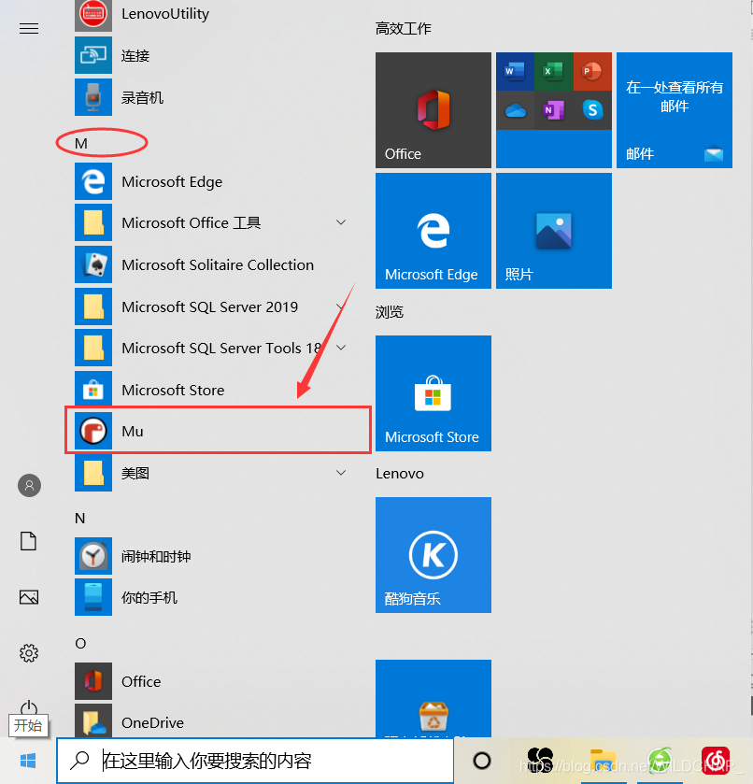Open the user account icon in sidebar
Viewport: 753px width, 784px height.
[x=29, y=486]
